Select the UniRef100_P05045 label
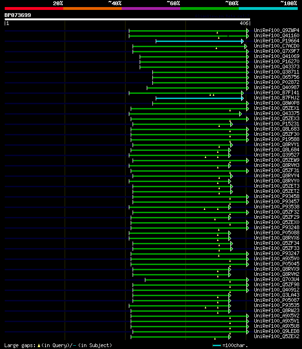 [277, 264]
